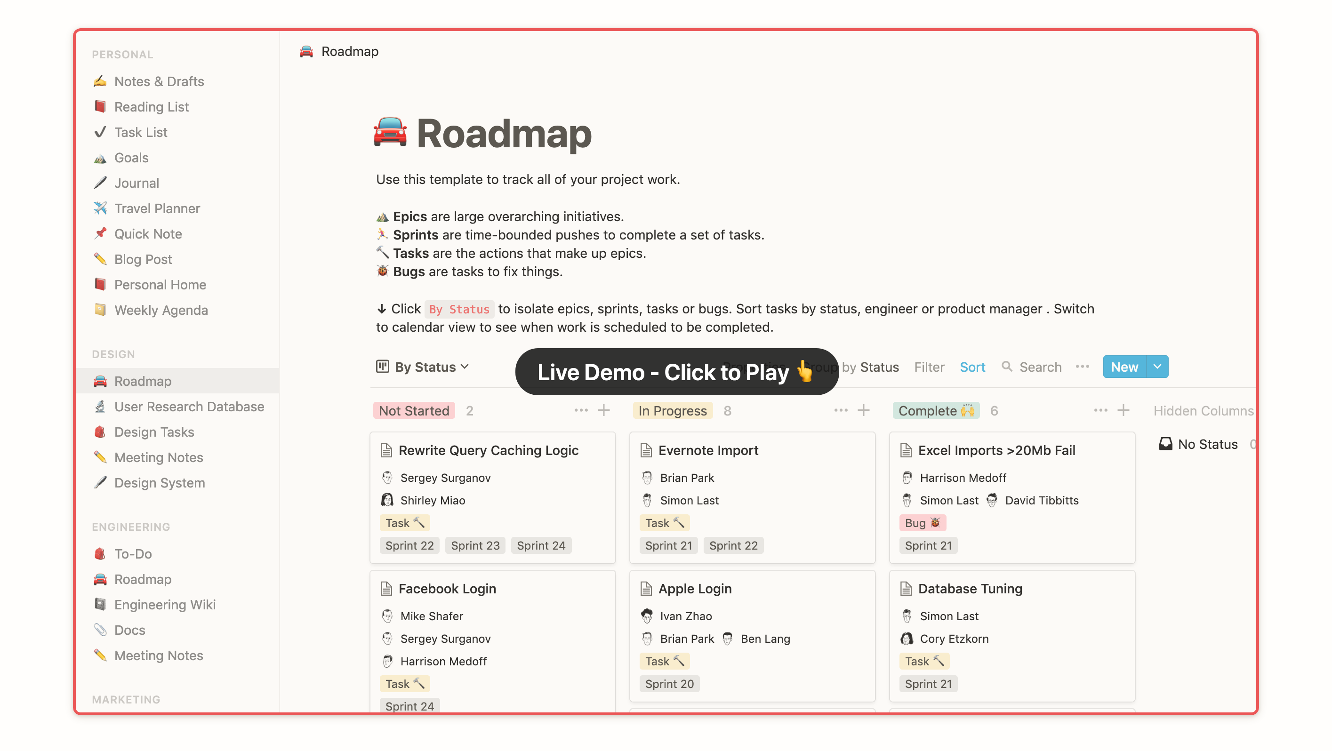
Task: Open the Apple Login card
Action: (752, 636)
